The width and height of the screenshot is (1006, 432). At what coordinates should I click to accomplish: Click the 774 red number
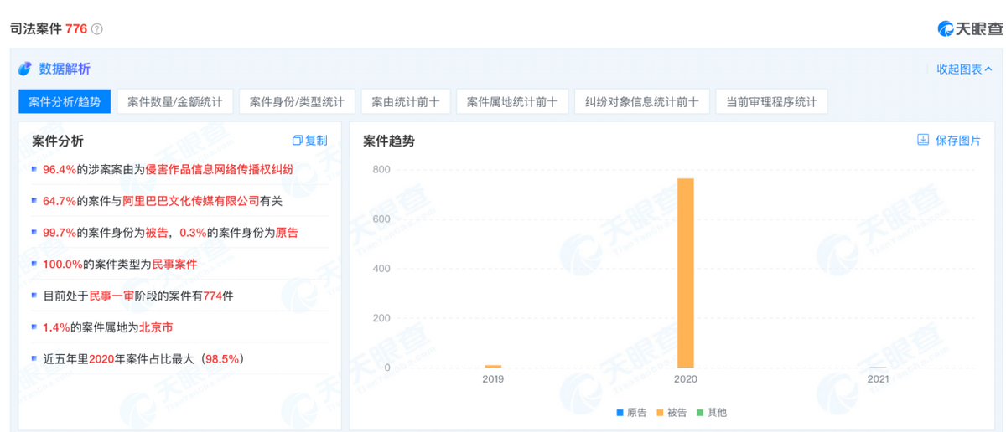point(213,296)
